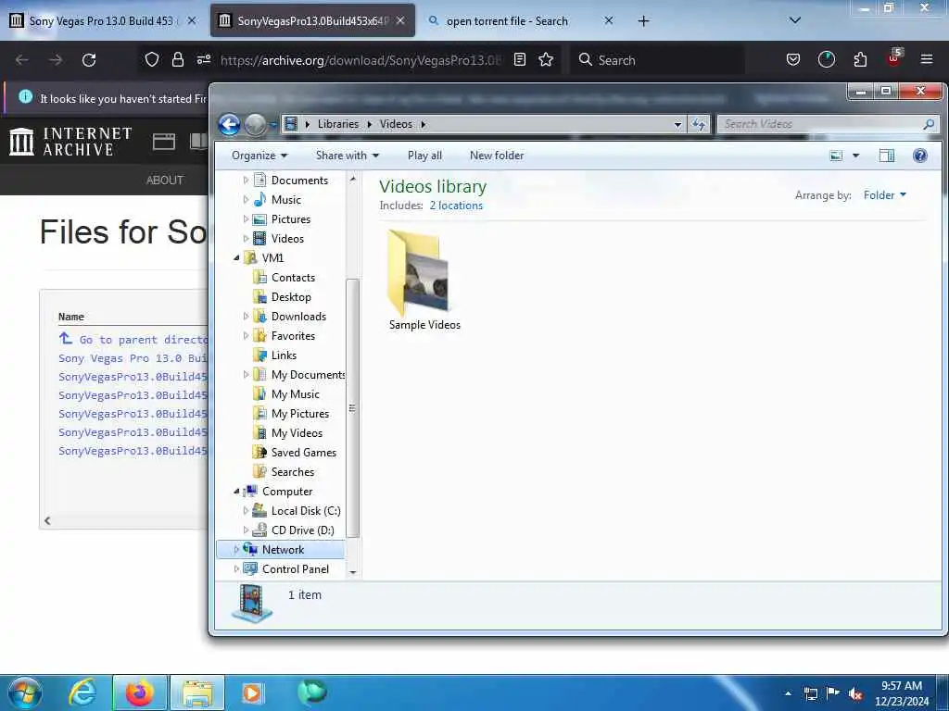Click New folder in Explorer toolbar
Viewport: 949px width, 711px height.
(x=497, y=156)
